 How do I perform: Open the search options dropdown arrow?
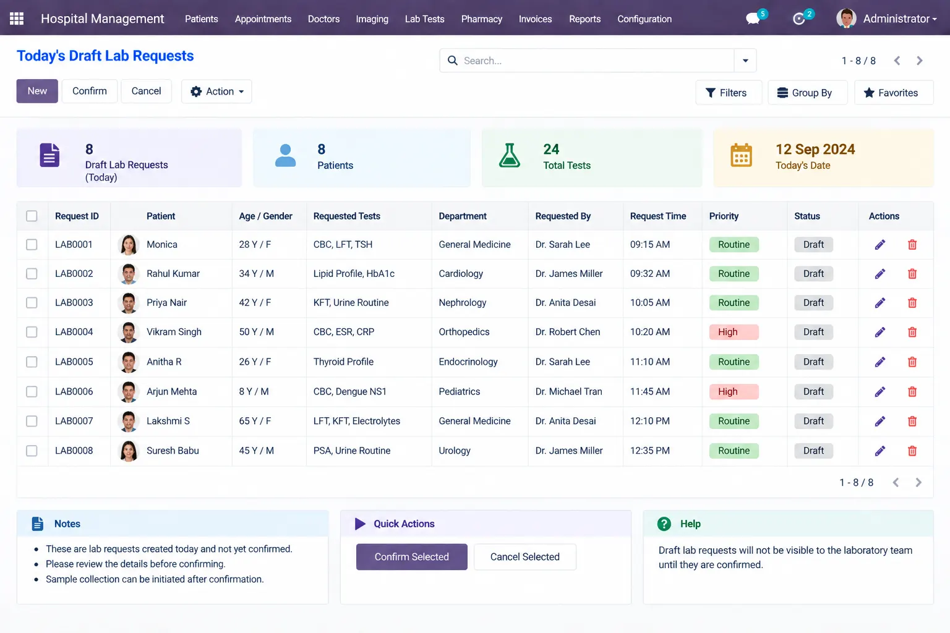click(745, 61)
